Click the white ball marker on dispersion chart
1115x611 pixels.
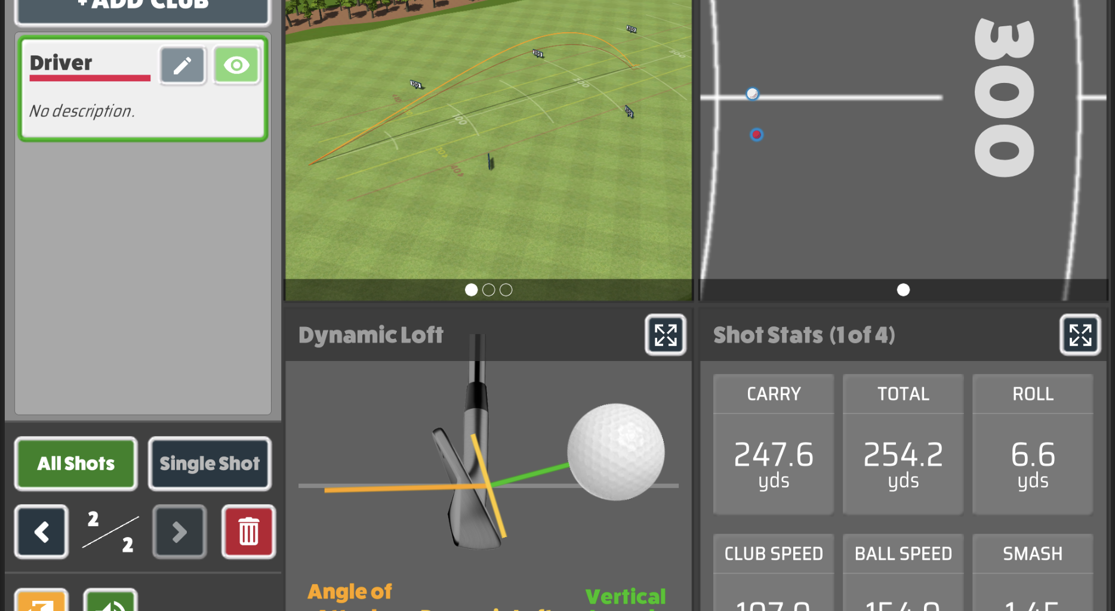click(x=752, y=94)
